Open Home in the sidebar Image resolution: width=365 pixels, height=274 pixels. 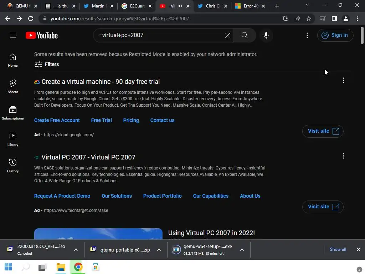click(13, 60)
